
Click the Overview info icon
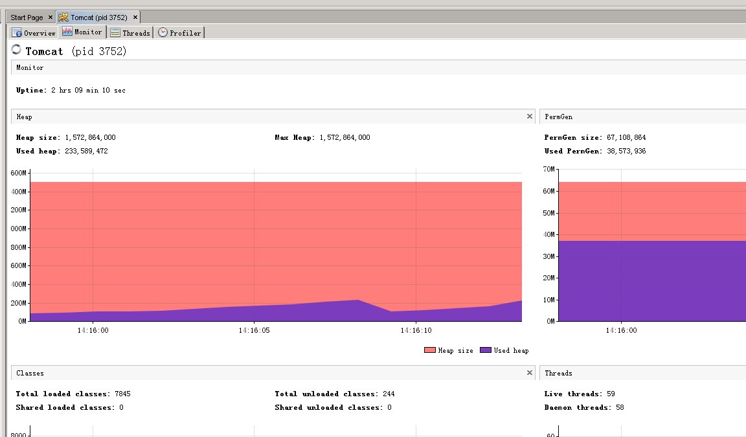[17, 32]
